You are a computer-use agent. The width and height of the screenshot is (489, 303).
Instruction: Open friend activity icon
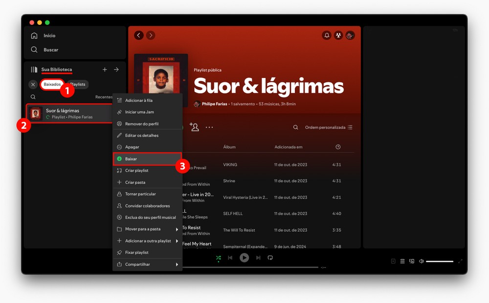click(338, 35)
